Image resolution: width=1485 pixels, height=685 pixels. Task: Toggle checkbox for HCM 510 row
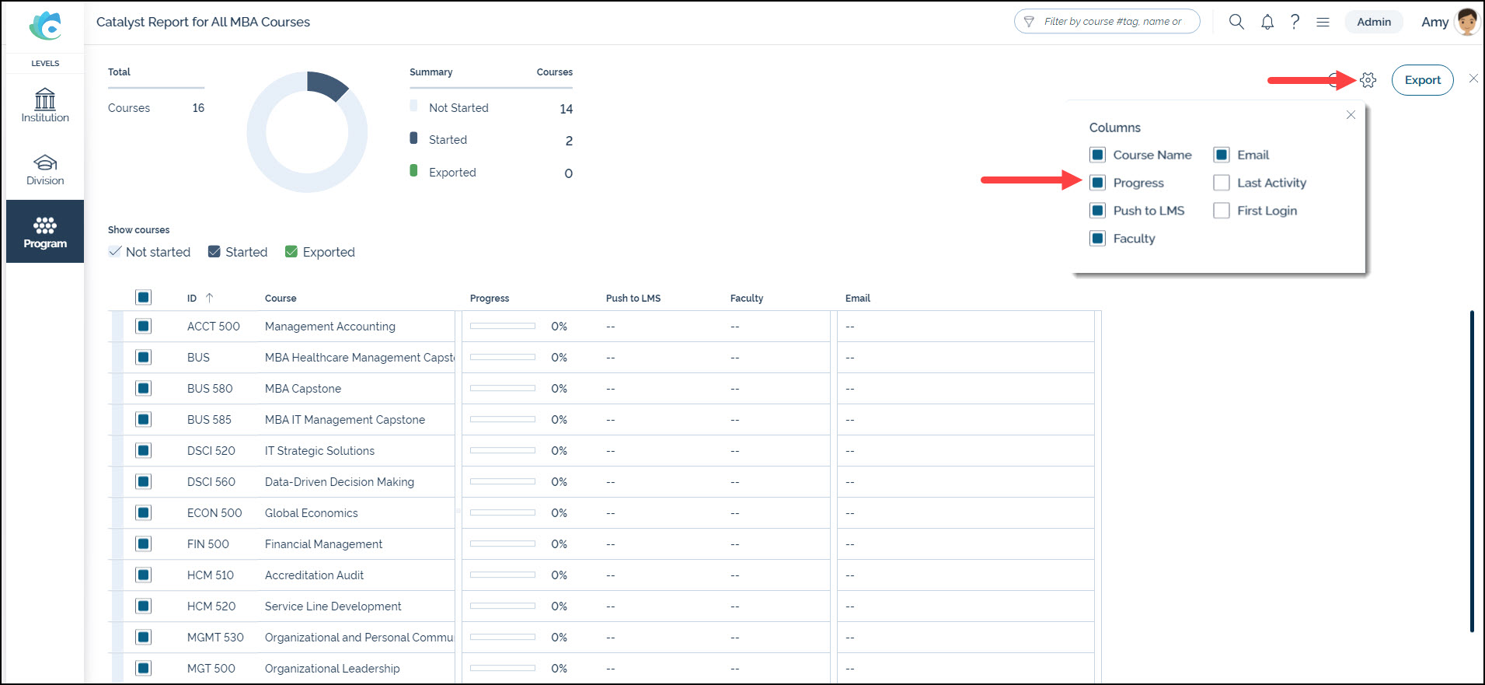point(143,575)
